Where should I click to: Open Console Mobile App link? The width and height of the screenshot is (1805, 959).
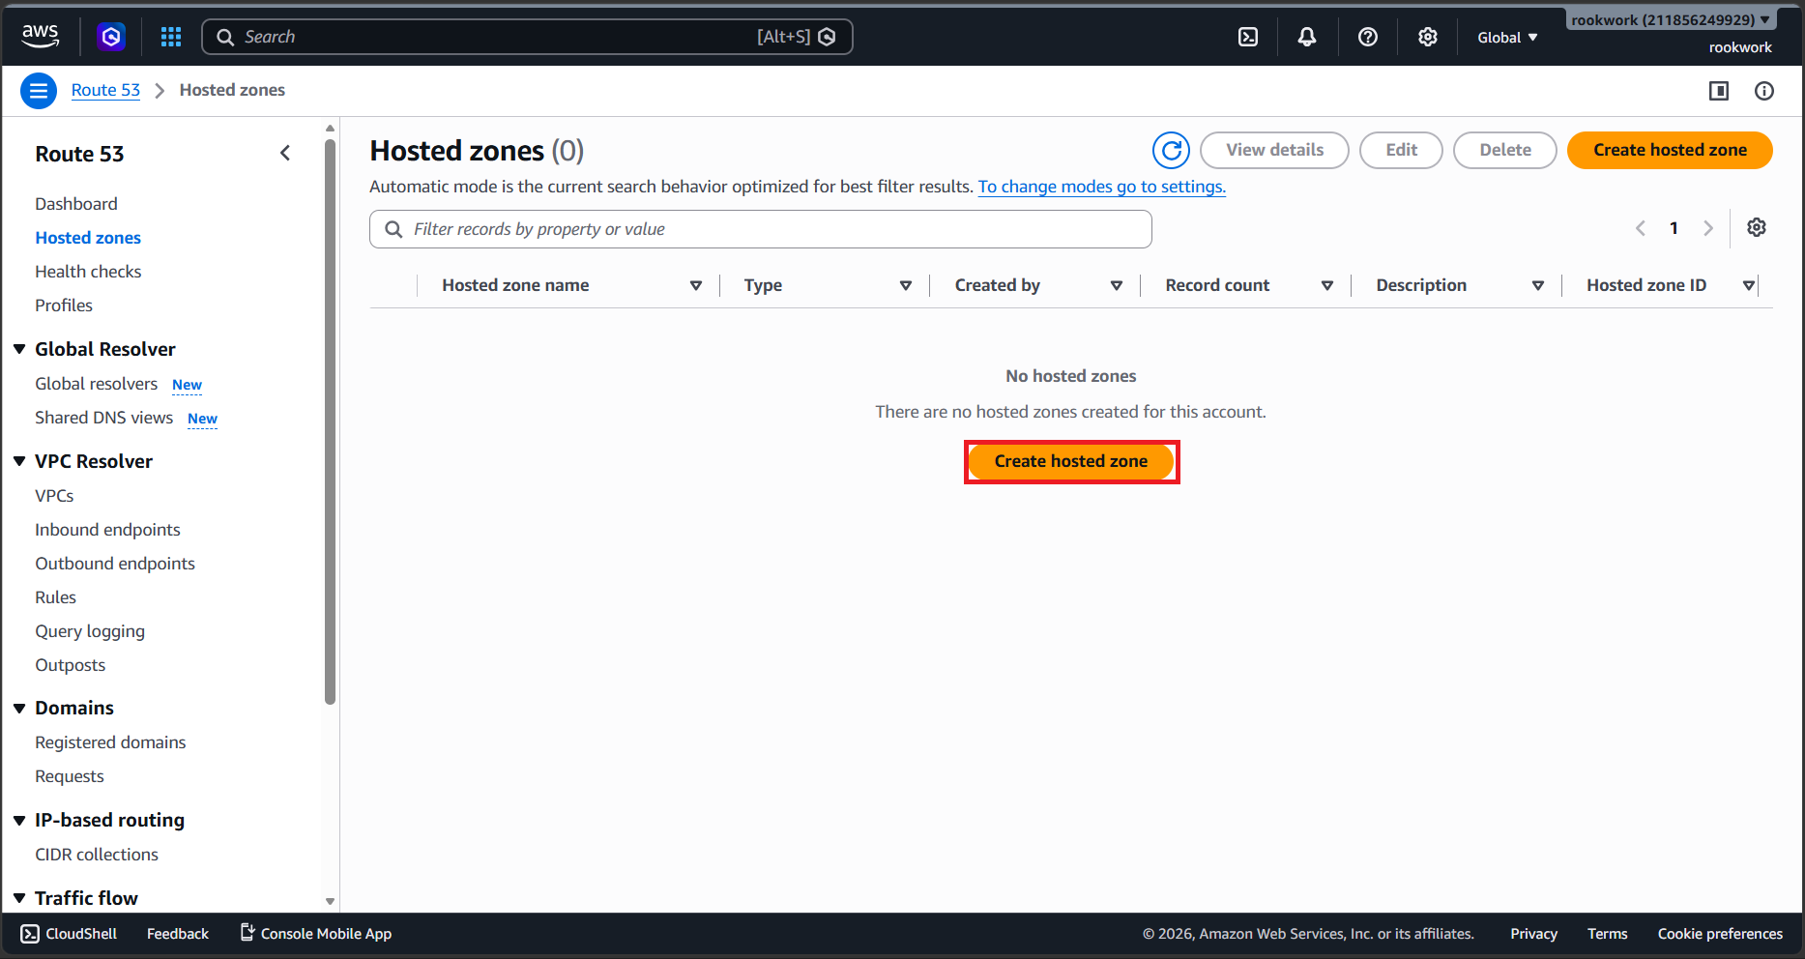(x=315, y=934)
